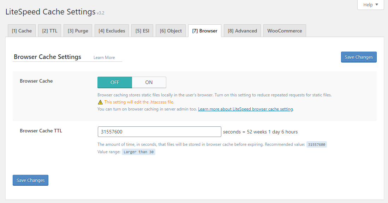Turn Browser Cache ON
The image size is (388, 203).
(x=149, y=83)
